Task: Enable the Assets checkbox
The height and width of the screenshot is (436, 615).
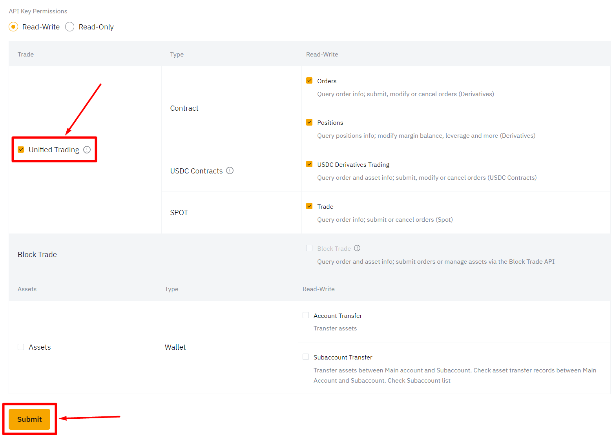Action: click(21, 347)
